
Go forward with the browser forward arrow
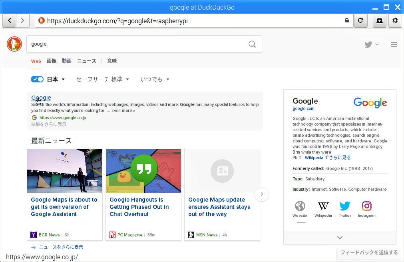point(23,21)
